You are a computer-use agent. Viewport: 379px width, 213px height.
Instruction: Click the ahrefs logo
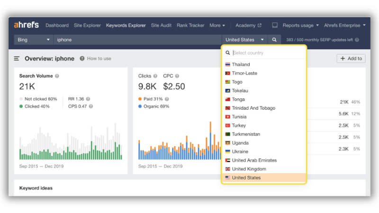pos(27,25)
